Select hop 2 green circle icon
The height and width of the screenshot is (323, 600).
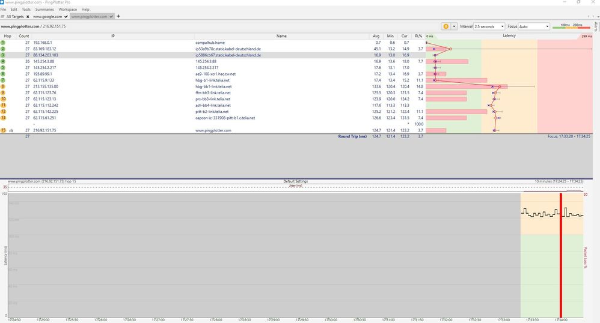3,49
